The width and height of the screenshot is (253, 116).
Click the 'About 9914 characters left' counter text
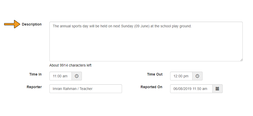click(70, 65)
